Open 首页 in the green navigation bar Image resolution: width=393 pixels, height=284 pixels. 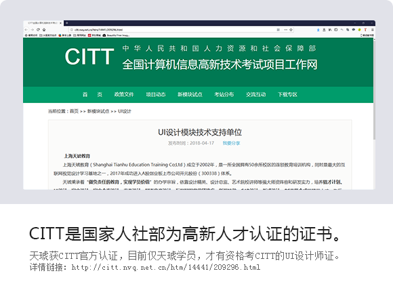(92, 94)
